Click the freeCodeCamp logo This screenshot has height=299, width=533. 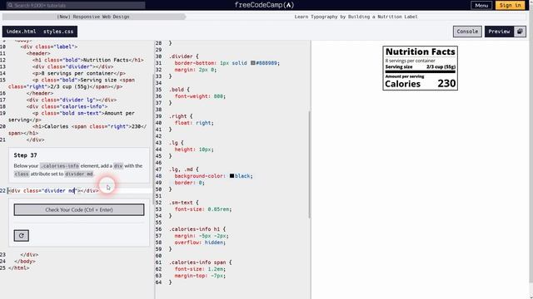click(265, 5)
